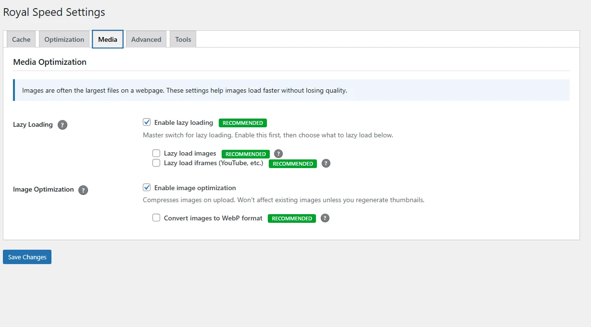Click the Save Changes button
The image size is (591, 327).
[x=27, y=257]
